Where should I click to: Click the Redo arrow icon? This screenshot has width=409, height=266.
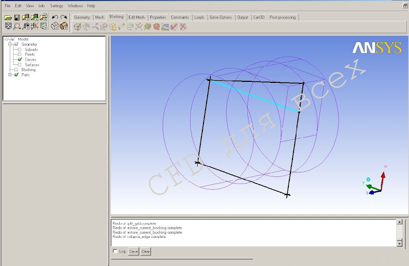[63, 17]
